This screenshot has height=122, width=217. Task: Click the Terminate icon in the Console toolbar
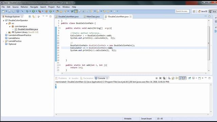tap(157, 78)
